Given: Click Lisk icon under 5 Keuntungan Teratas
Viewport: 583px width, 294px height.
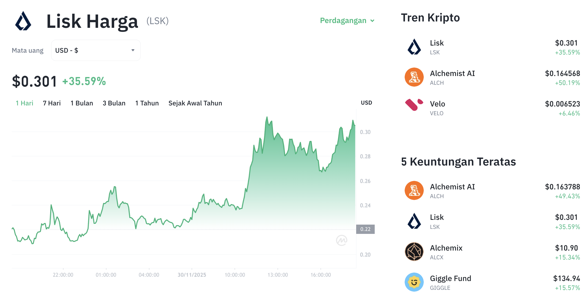Looking at the screenshot, I should (414, 221).
